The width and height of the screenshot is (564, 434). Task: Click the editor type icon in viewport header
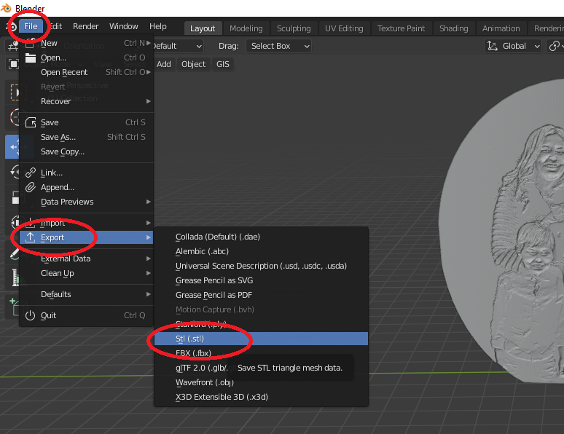pyautogui.click(x=13, y=46)
